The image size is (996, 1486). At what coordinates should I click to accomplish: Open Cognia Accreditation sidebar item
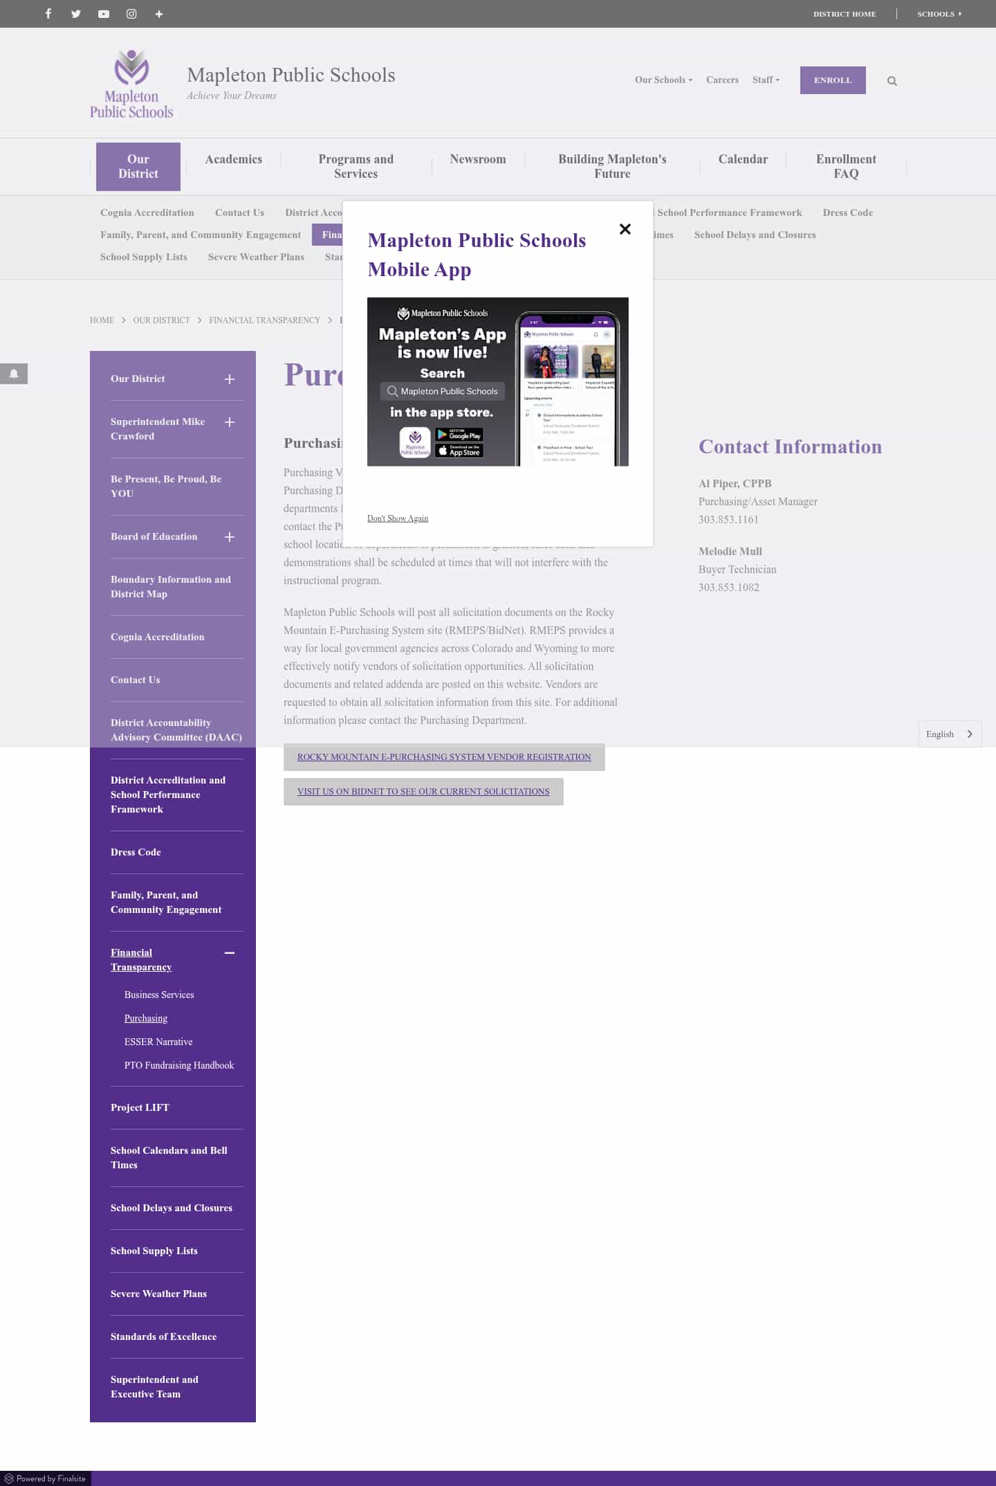[x=158, y=637]
